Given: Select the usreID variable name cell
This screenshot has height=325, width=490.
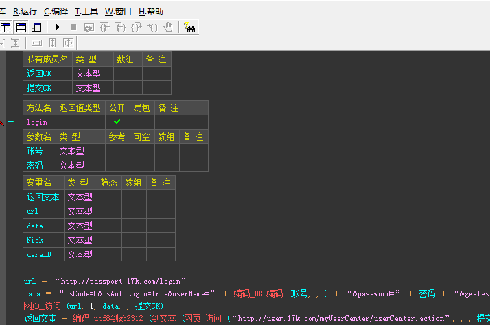Looking at the screenshot, I should (x=43, y=254).
